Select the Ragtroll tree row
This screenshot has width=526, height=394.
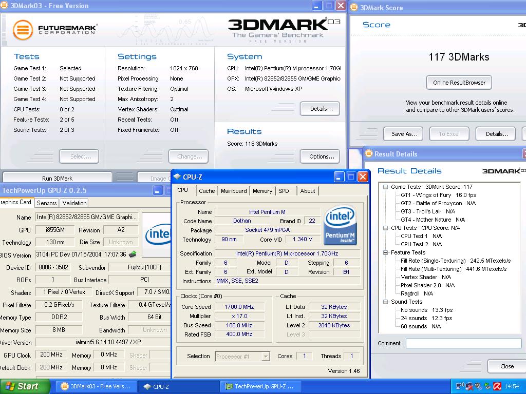click(x=417, y=293)
